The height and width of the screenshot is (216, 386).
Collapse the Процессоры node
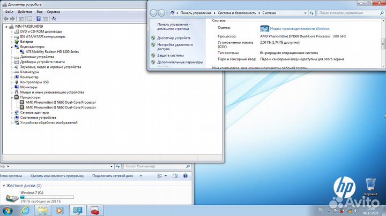[x=12, y=97]
